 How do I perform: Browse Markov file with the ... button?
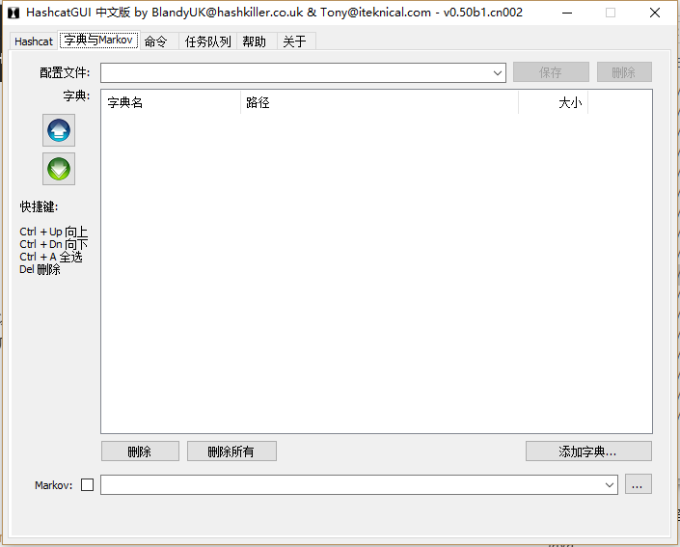point(638,484)
